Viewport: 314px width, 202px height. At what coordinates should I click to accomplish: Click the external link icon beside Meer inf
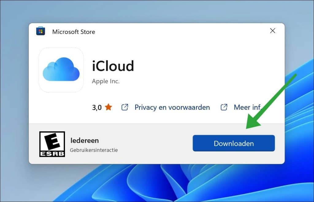[224, 107]
